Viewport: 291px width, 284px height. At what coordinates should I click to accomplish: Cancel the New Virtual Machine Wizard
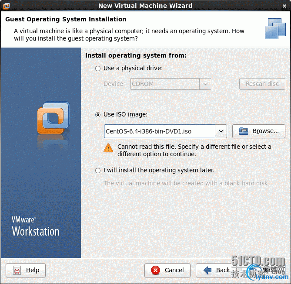[167, 270]
